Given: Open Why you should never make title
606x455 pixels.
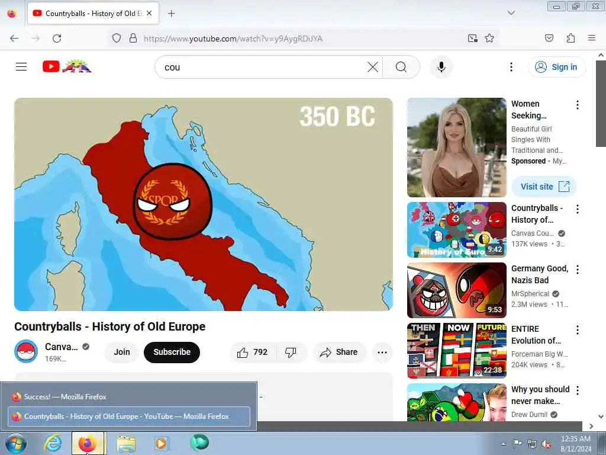Looking at the screenshot, I should click(x=540, y=395).
